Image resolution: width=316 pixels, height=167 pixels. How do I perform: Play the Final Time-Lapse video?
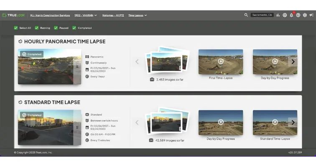pyautogui.click(x=221, y=62)
